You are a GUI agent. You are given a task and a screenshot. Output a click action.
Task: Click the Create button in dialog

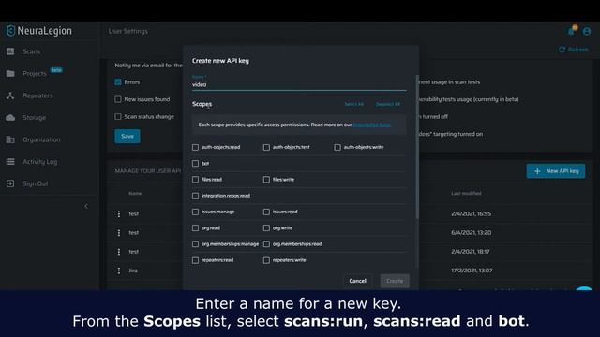click(395, 281)
